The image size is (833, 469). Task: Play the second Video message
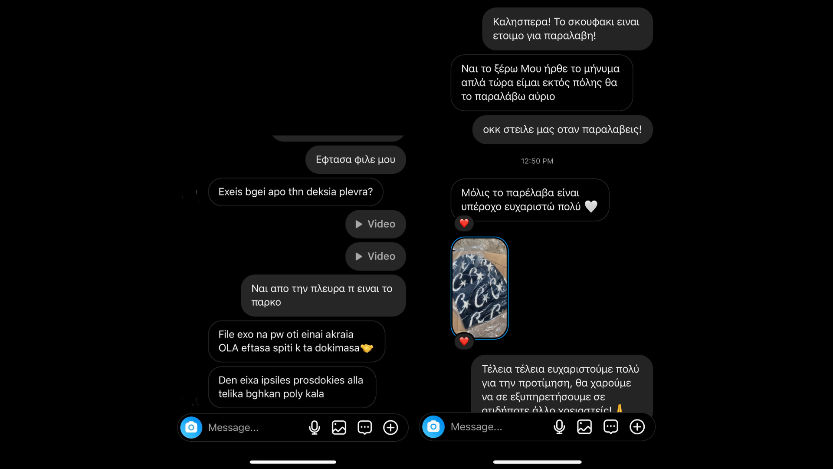[376, 257]
